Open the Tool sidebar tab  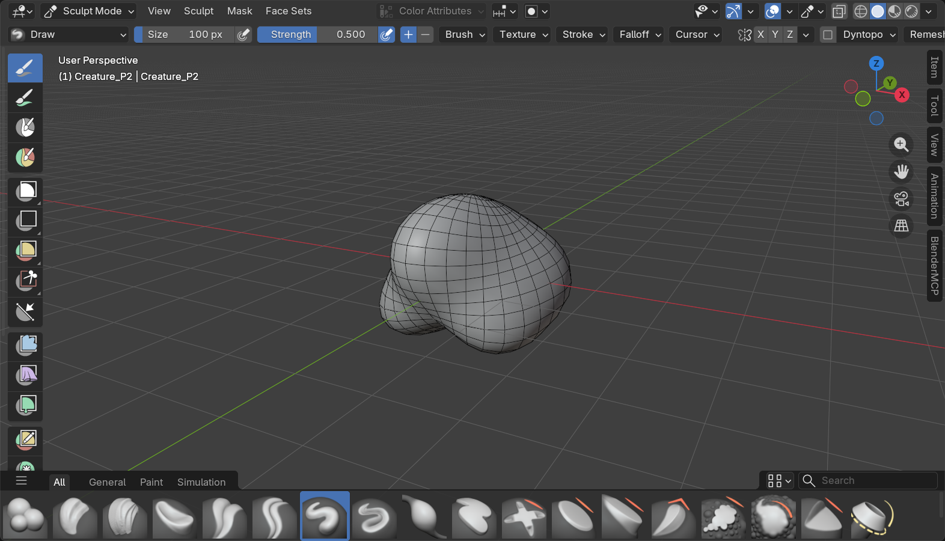[934, 106]
